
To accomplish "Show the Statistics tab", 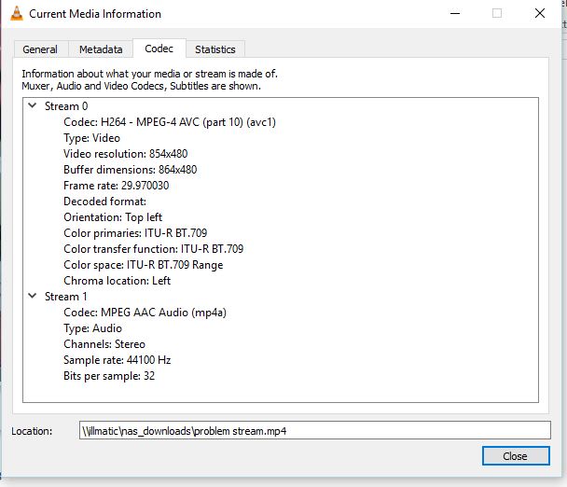I will tap(214, 49).
